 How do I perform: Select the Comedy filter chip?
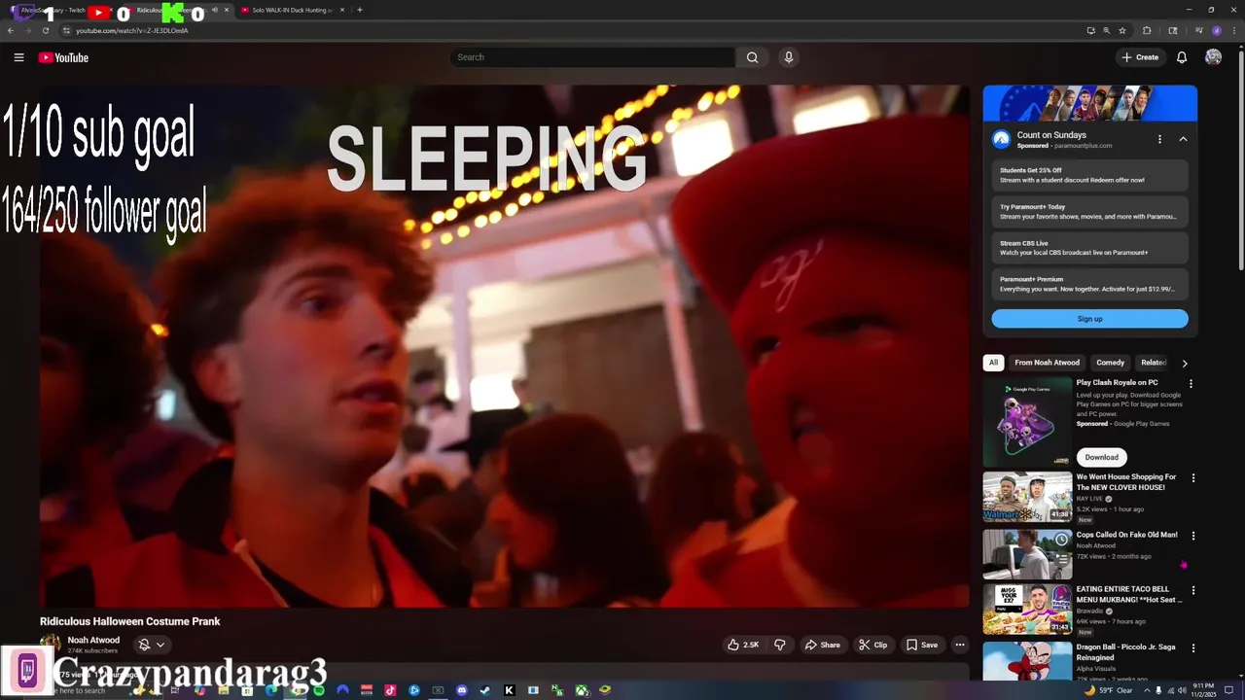point(1110,363)
